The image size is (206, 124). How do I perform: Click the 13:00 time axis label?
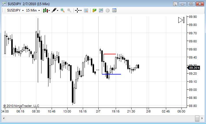point(67,111)
